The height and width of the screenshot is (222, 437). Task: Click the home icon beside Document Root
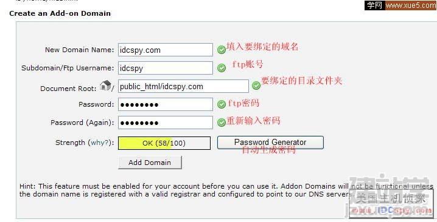click(105, 86)
